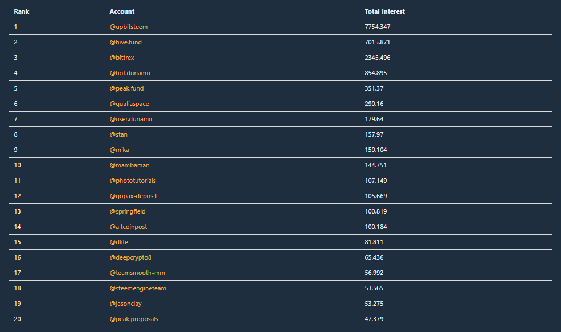561x332 pixels.
Task: Click rank number 15 in dlife row
Action: 17,242
